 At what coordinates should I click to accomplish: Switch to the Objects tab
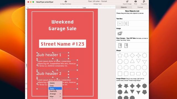124,7
